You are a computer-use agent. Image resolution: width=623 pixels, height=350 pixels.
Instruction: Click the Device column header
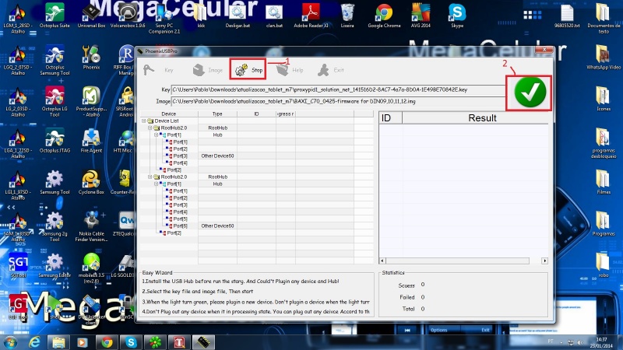(x=169, y=114)
